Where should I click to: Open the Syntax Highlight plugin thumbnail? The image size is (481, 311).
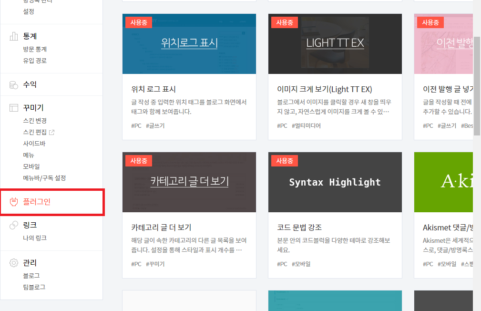pyautogui.click(x=335, y=182)
